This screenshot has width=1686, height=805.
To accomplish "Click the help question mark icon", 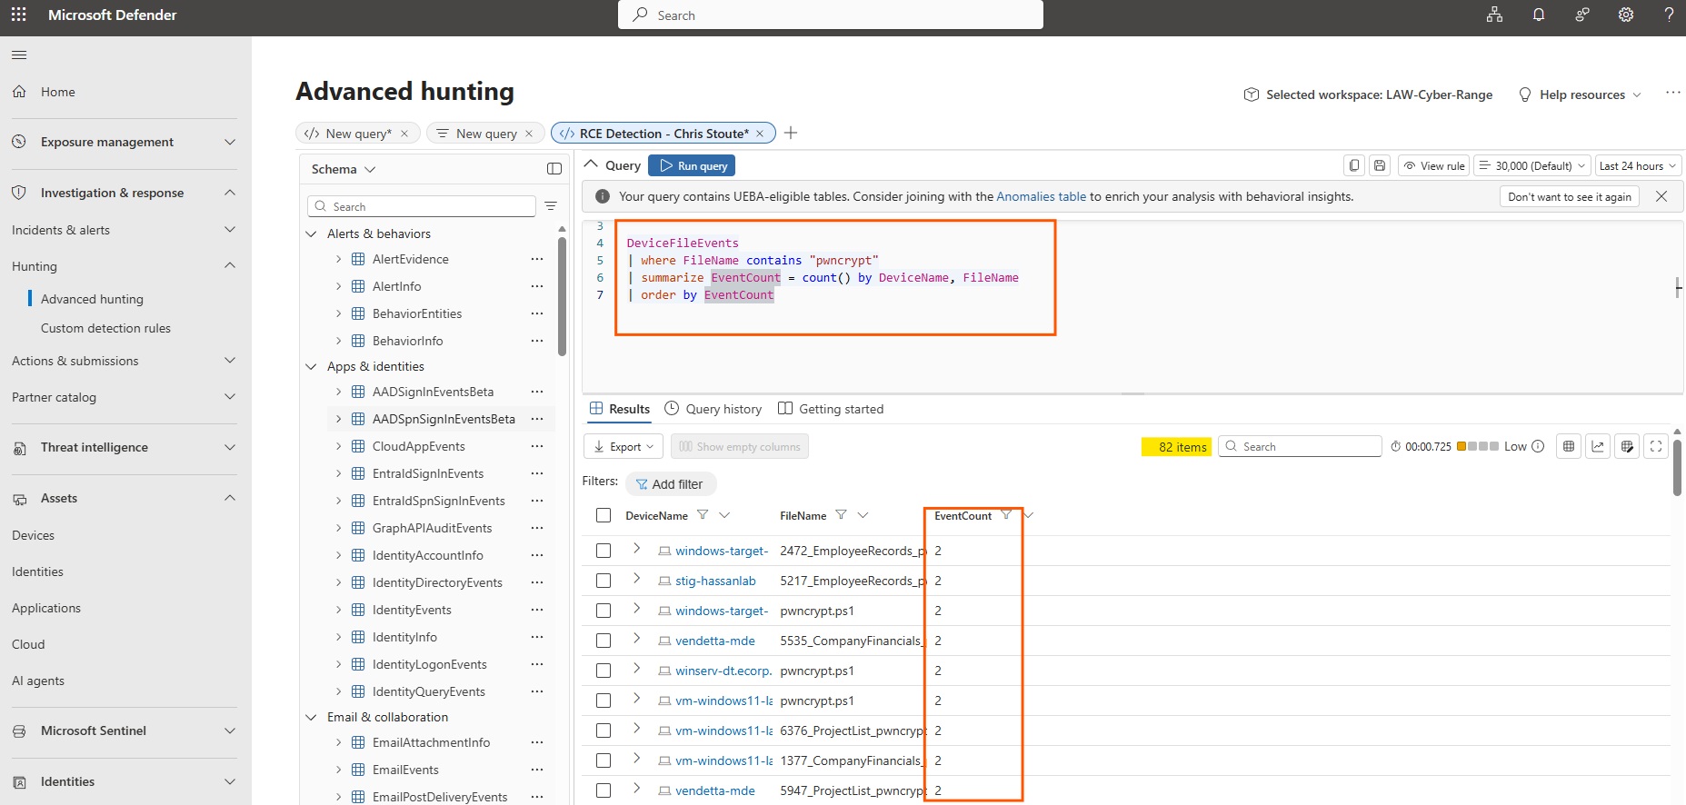I will coord(1669,15).
